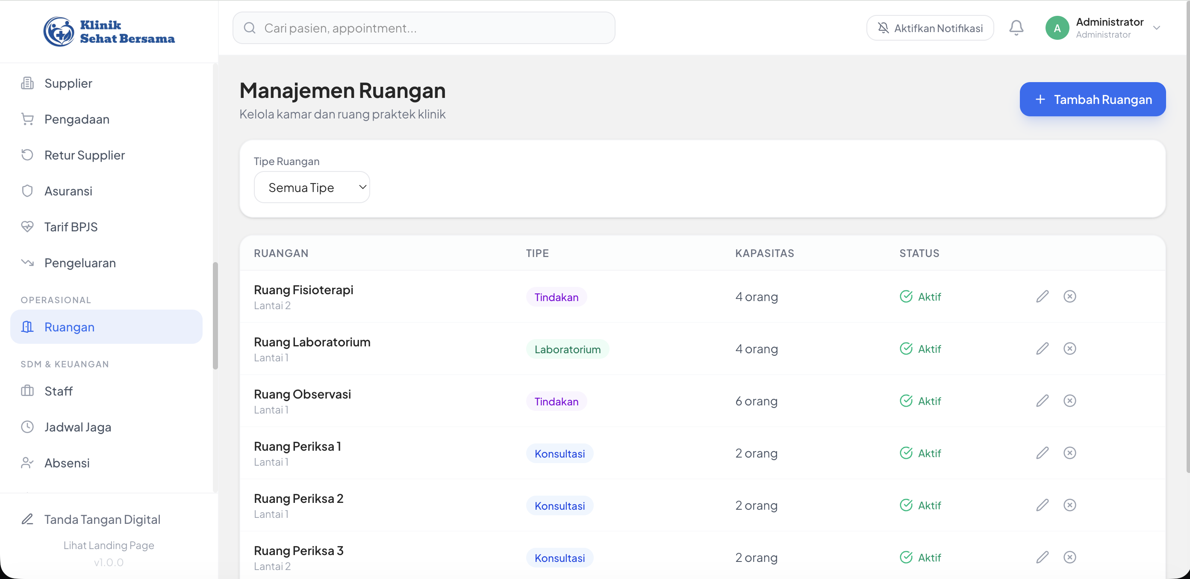Deactivate Ruang Laboratorium via the X icon
The height and width of the screenshot is (579, 1190).
click(x=1070, y=348)
